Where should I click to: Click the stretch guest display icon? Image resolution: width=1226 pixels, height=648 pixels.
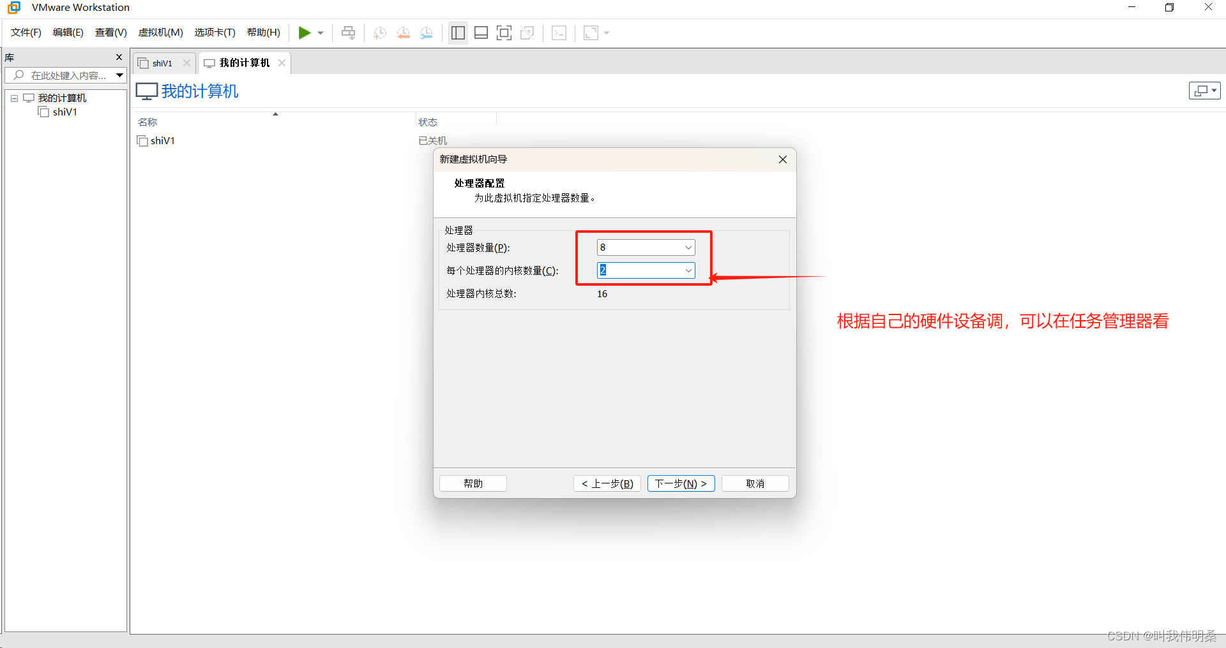click(x=591, y=33)
